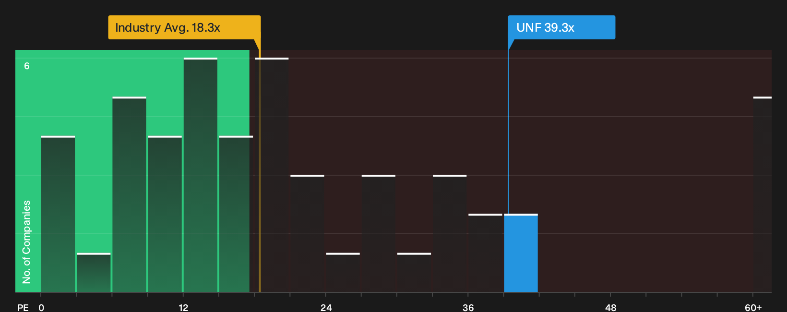Select the bar just left of the blue UNF bar

[x=485, y=253]
